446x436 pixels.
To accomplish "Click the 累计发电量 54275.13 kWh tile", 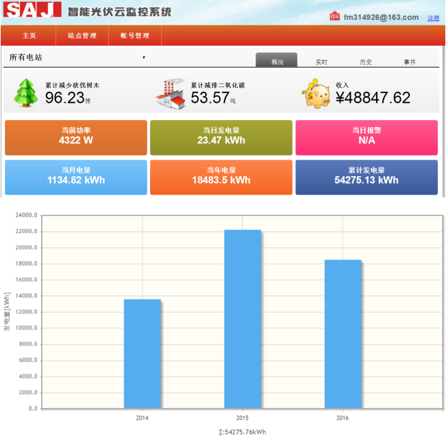I will coord(367,177).
